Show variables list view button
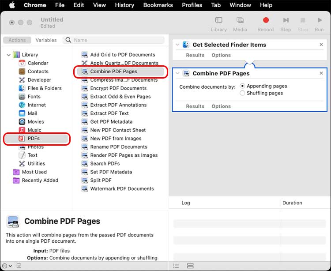This screenshot has height=271, width=331. click(x=190, y=266)
